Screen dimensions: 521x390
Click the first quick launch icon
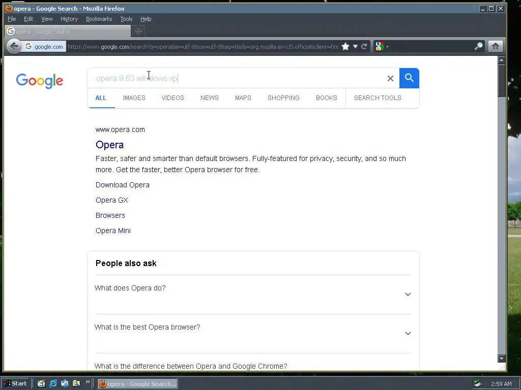[41, 384]
